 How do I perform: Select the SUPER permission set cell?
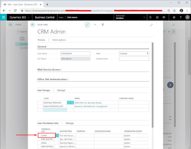pos(47,135)
